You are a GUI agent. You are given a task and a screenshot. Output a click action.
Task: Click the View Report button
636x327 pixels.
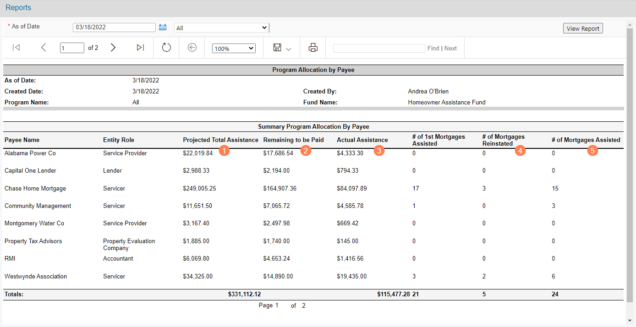(583, 28)
